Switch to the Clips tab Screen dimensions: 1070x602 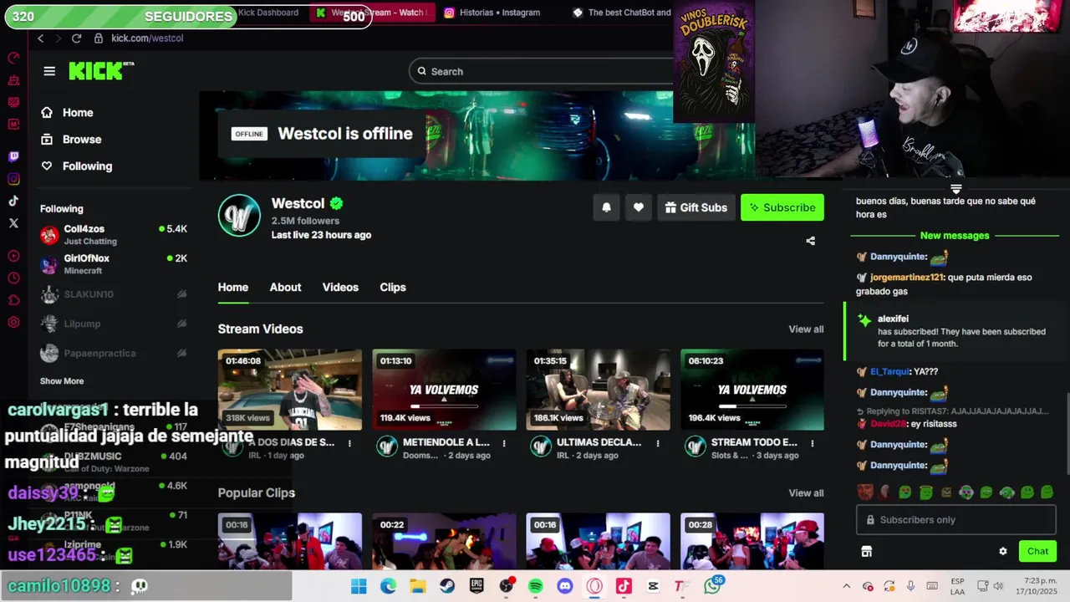(x=393, y=288)
